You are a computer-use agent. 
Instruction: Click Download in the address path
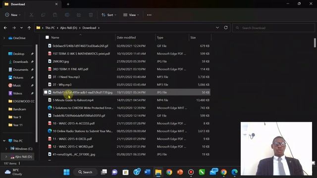(x=89, y=28)
